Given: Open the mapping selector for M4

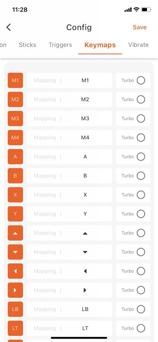Looking at the screenshot, I should [69, 137].
